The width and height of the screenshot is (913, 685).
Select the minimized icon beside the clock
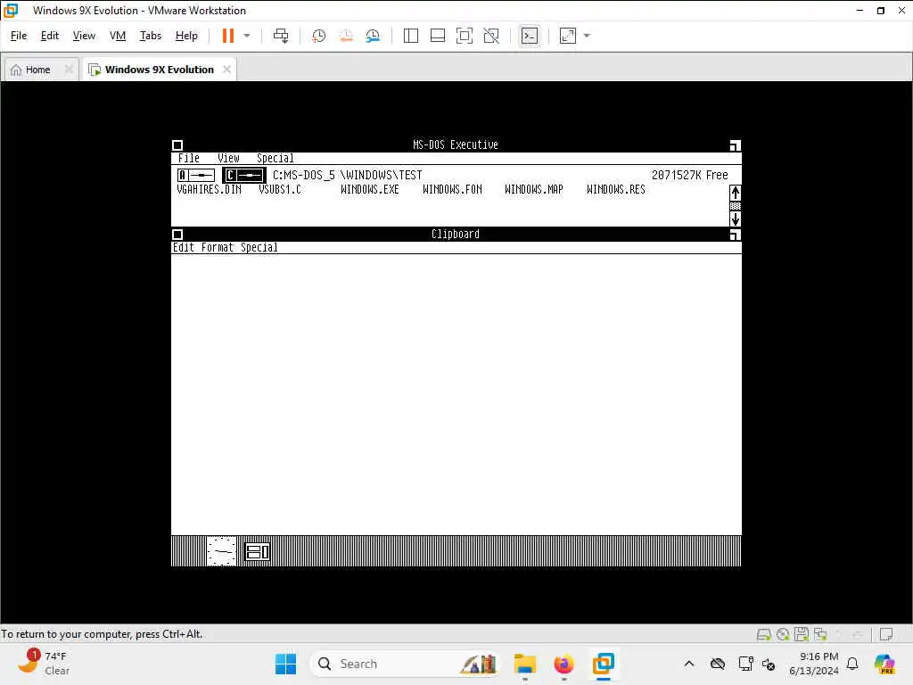258,551
